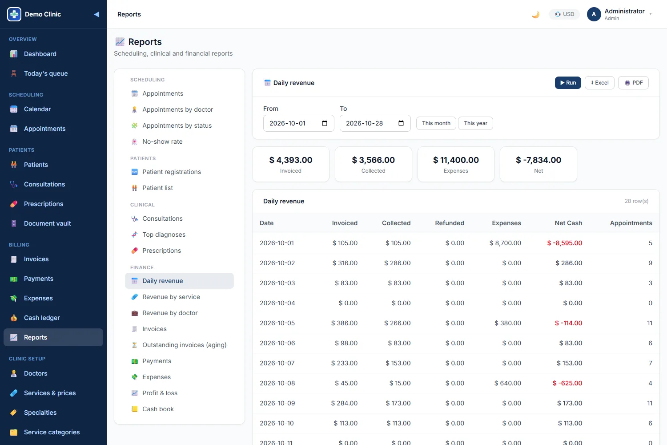The height and width of the screenshot is (445, 667).
Task: Click the Patient registrations report icon
Action: 134,172
